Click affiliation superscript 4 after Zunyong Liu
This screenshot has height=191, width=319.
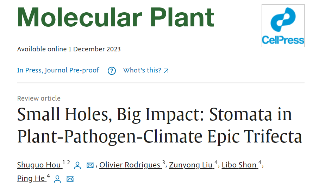click(216, 163)
